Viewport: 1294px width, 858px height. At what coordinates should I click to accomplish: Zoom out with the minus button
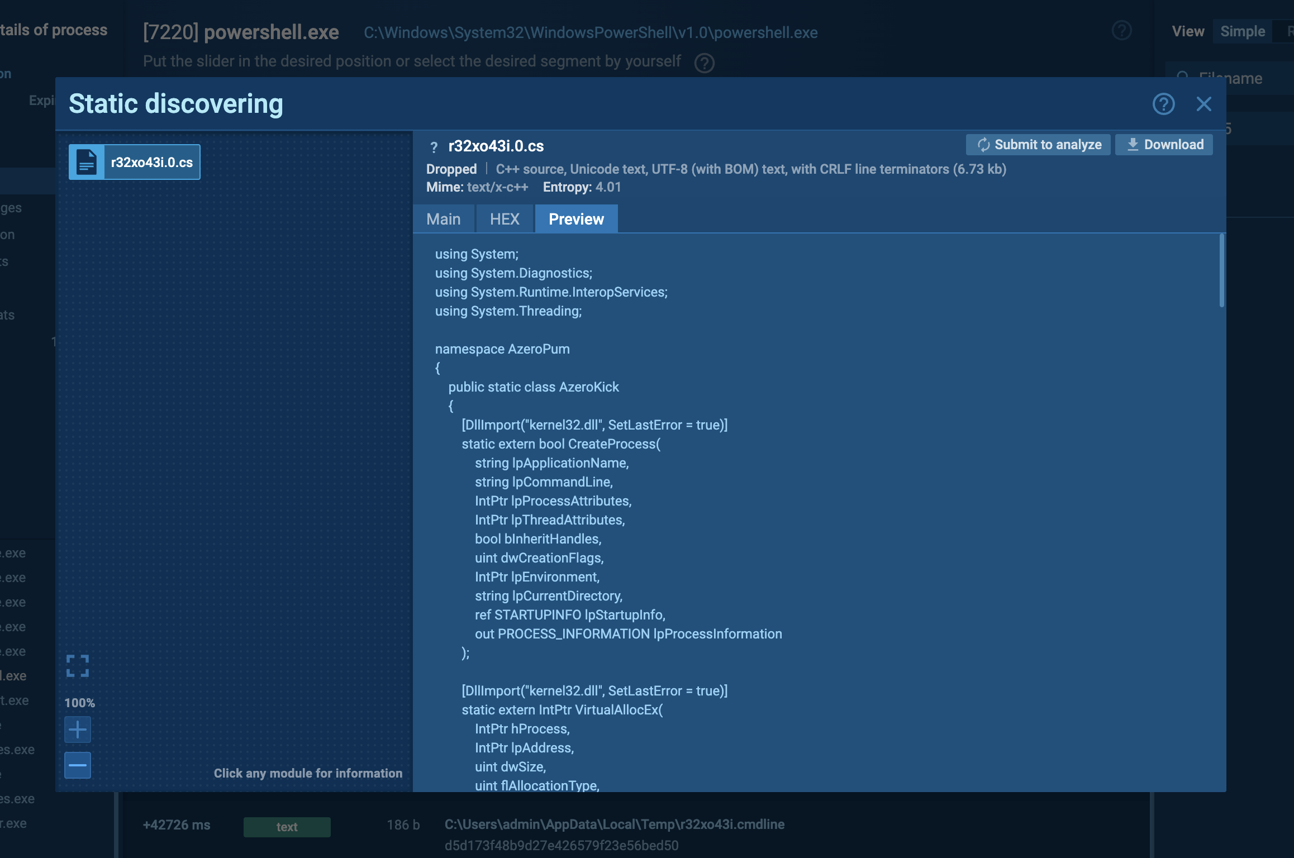click(78, 765)
